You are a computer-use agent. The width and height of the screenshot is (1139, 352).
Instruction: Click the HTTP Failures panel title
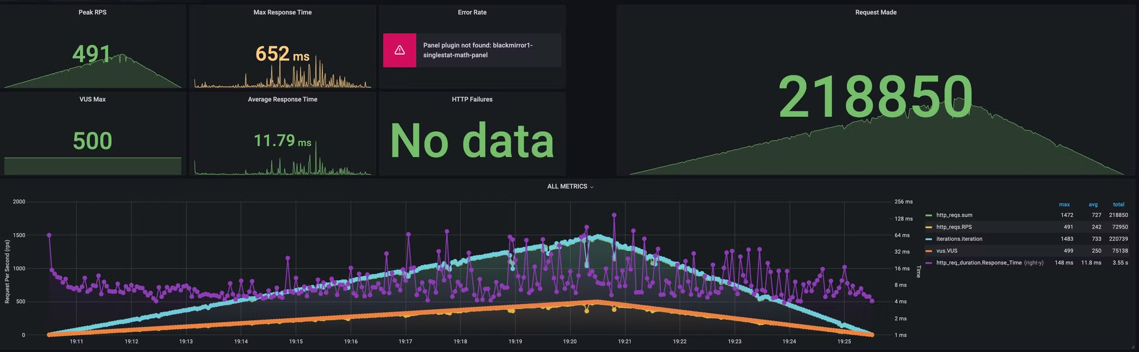click(x=472, y=100)
